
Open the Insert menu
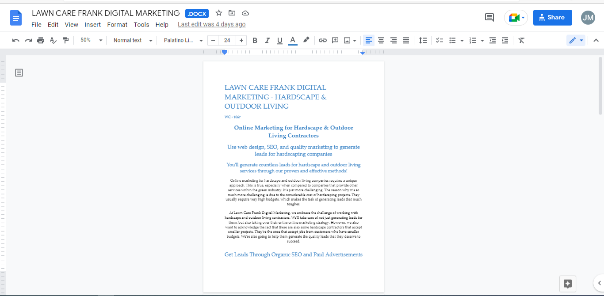pyautogui.click(x=93, y=25)
